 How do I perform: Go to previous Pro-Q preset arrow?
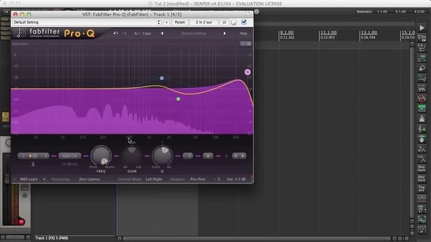162,34
